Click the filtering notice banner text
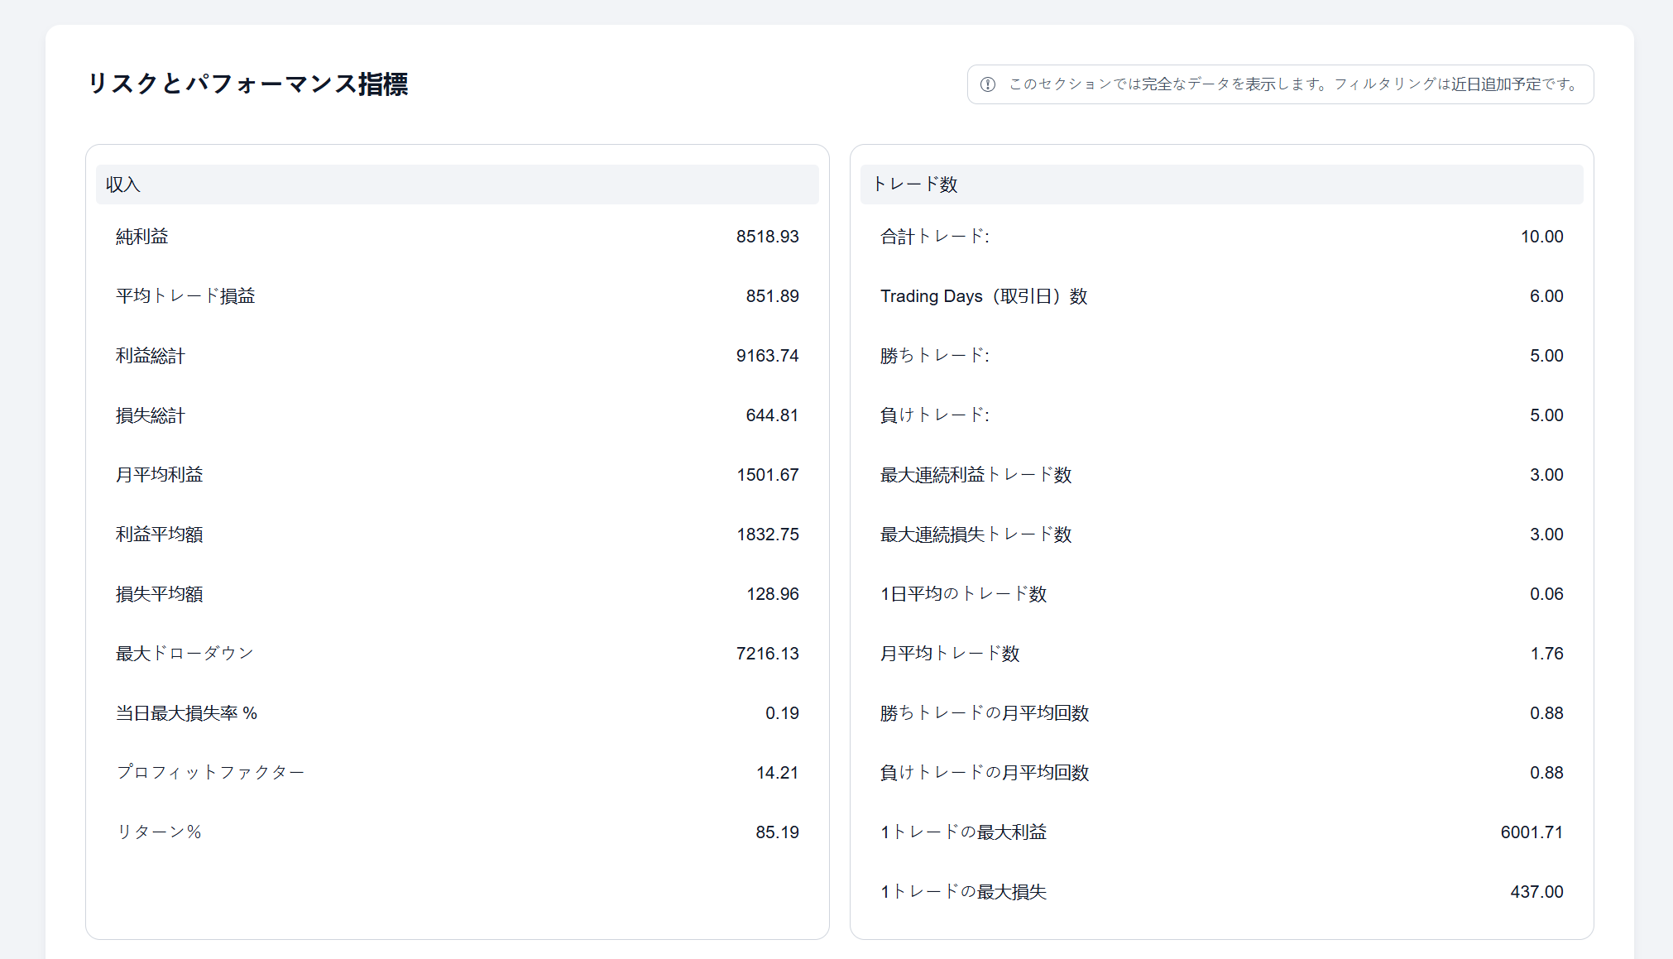Viewport: 1673px width, 959px height. coord(1293,84)
